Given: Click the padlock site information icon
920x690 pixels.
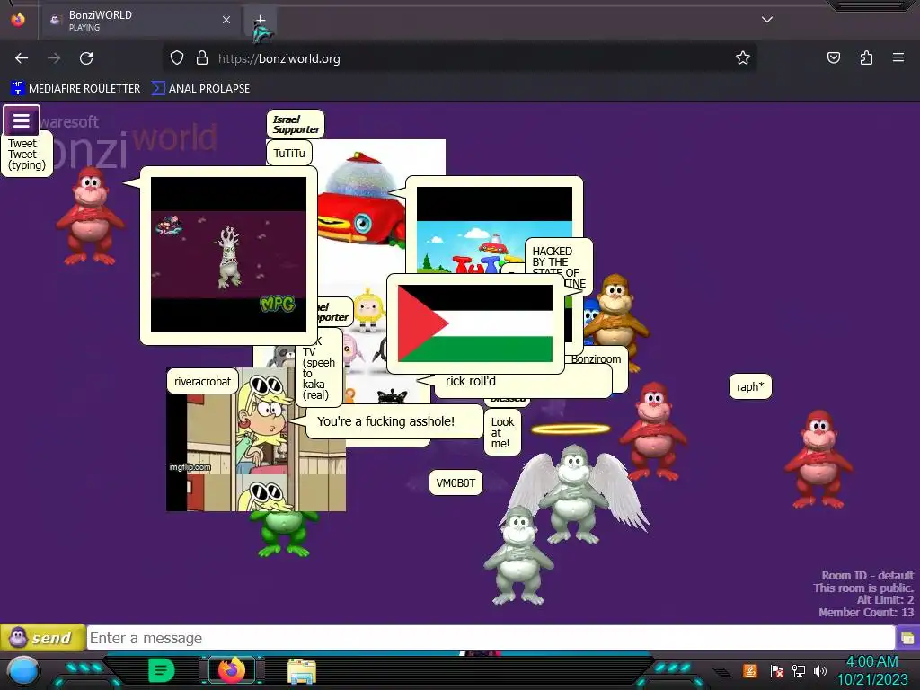Looking at the screenshot, I should click(202, 58).
